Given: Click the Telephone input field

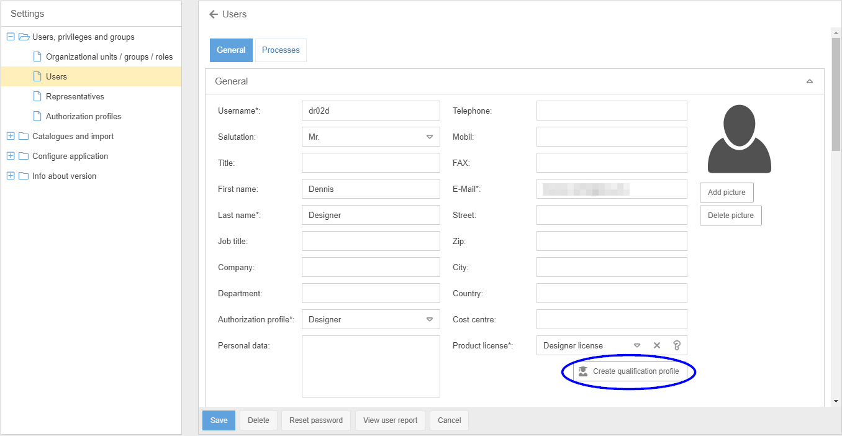Looking at the screenshot, I should pyautogui.click(x=612, y=111).
